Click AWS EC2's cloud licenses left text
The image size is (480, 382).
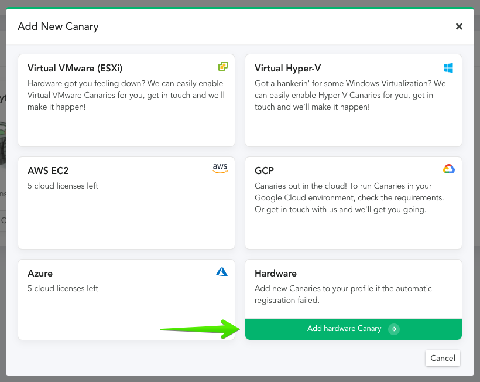[63, 186]
